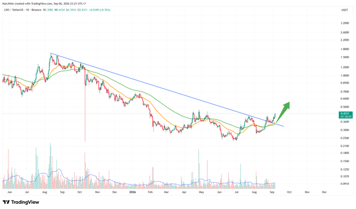This screenshot has height=209, width=356.
Task: Click the 1.0000 price axis label
Action: (344, 76)
